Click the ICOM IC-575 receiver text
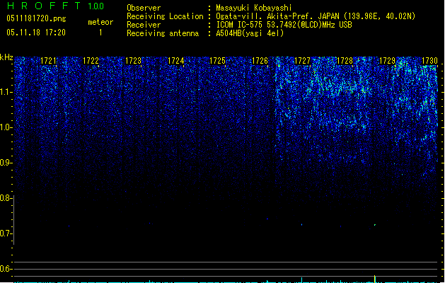 [284, 25]
